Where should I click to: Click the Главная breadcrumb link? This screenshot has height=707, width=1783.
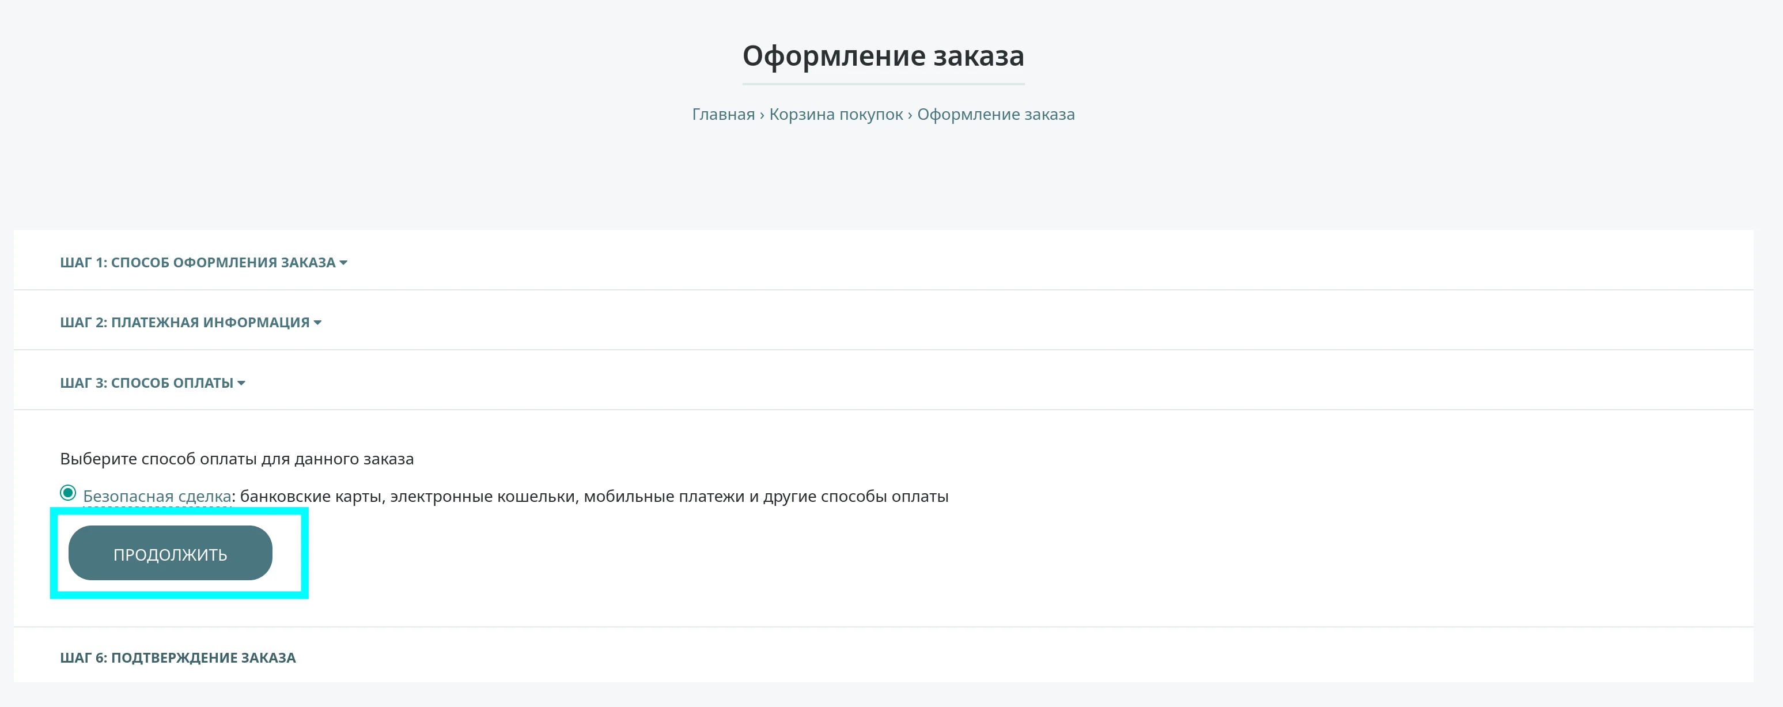722,114
